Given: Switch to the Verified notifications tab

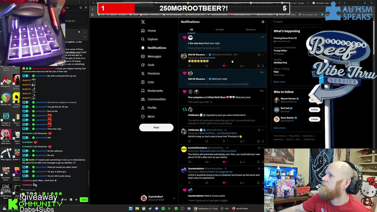Looking at the screenshot, I should [219, 29].
